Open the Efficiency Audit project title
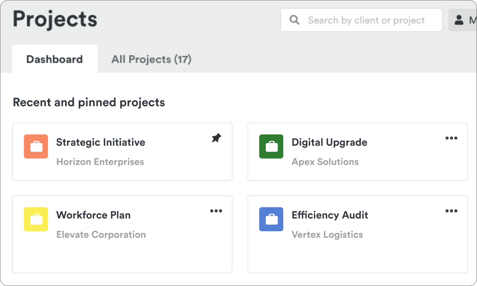The image size is (477, 286). coord(330,215)
